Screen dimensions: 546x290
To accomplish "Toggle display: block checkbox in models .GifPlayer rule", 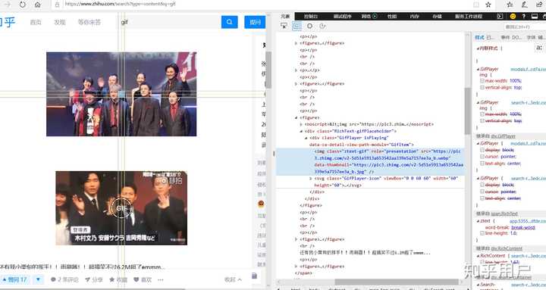I will coord(482,150).
